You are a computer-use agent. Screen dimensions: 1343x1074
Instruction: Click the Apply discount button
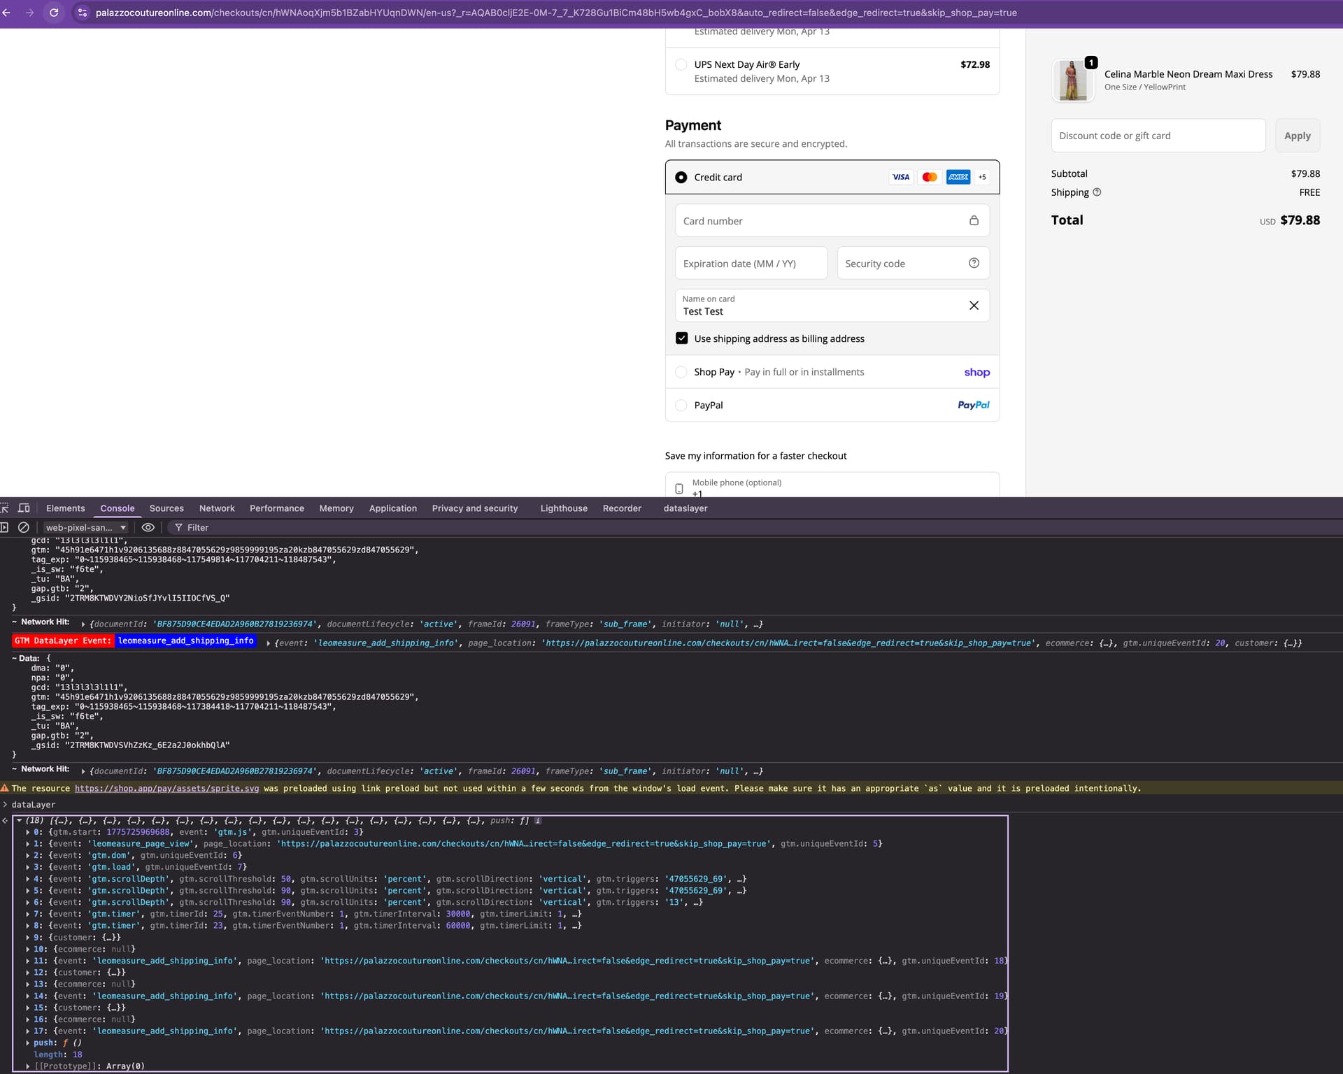(x=1297, y=136)
